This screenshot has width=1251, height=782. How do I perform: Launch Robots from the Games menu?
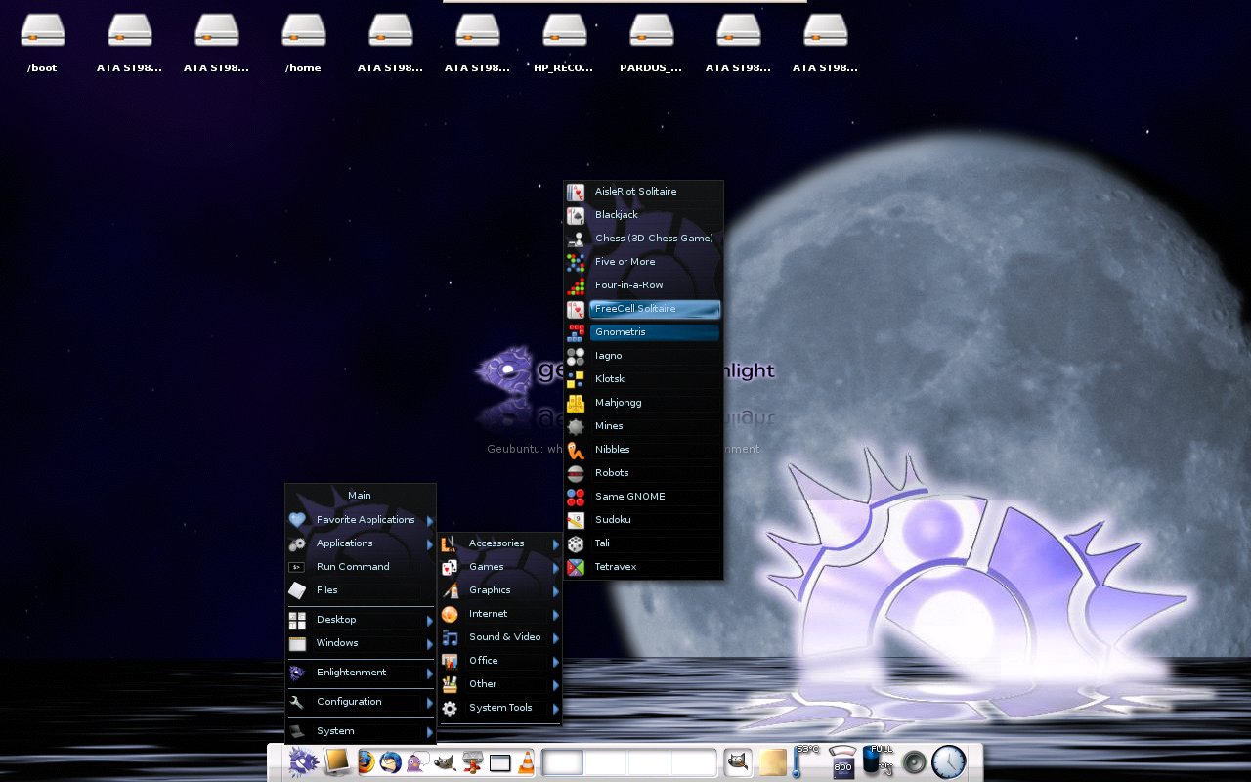tap(644, 473)
